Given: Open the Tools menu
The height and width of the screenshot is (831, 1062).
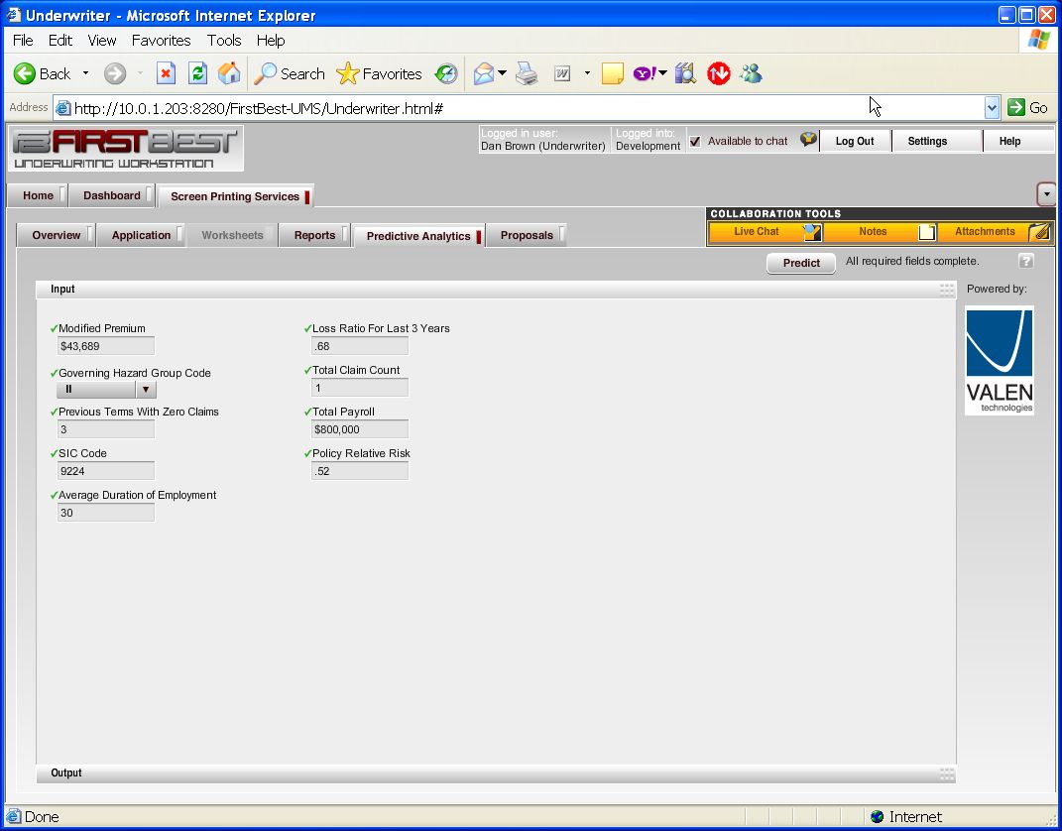Looking at the screenshot, I should coord(224,41).
